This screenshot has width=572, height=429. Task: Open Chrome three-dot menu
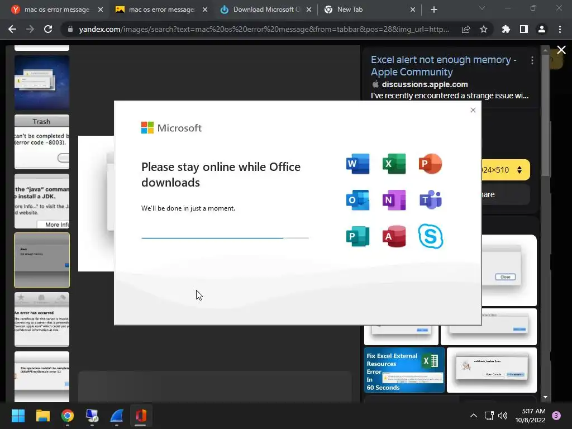[x=560, y=29]
